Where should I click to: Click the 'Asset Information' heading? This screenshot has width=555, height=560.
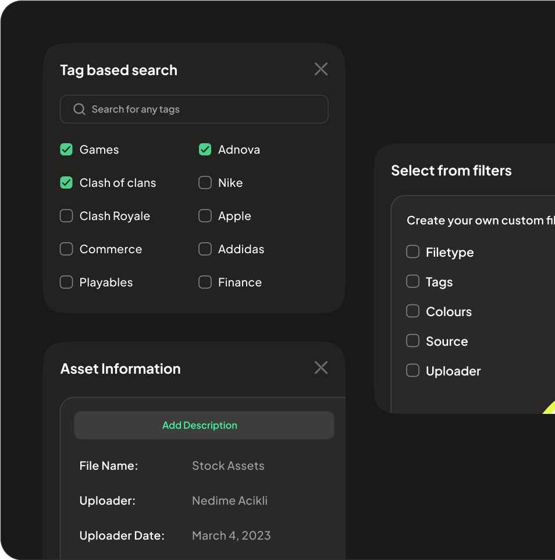120,369
